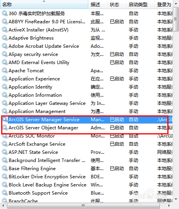The width and height of the screenshot is (179, 209).
Task: Sort services by the 名称 column header
Action: 44,4
